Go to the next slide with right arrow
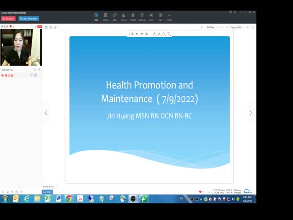Viewport: 293px width, 220px height. pos(250,113)
